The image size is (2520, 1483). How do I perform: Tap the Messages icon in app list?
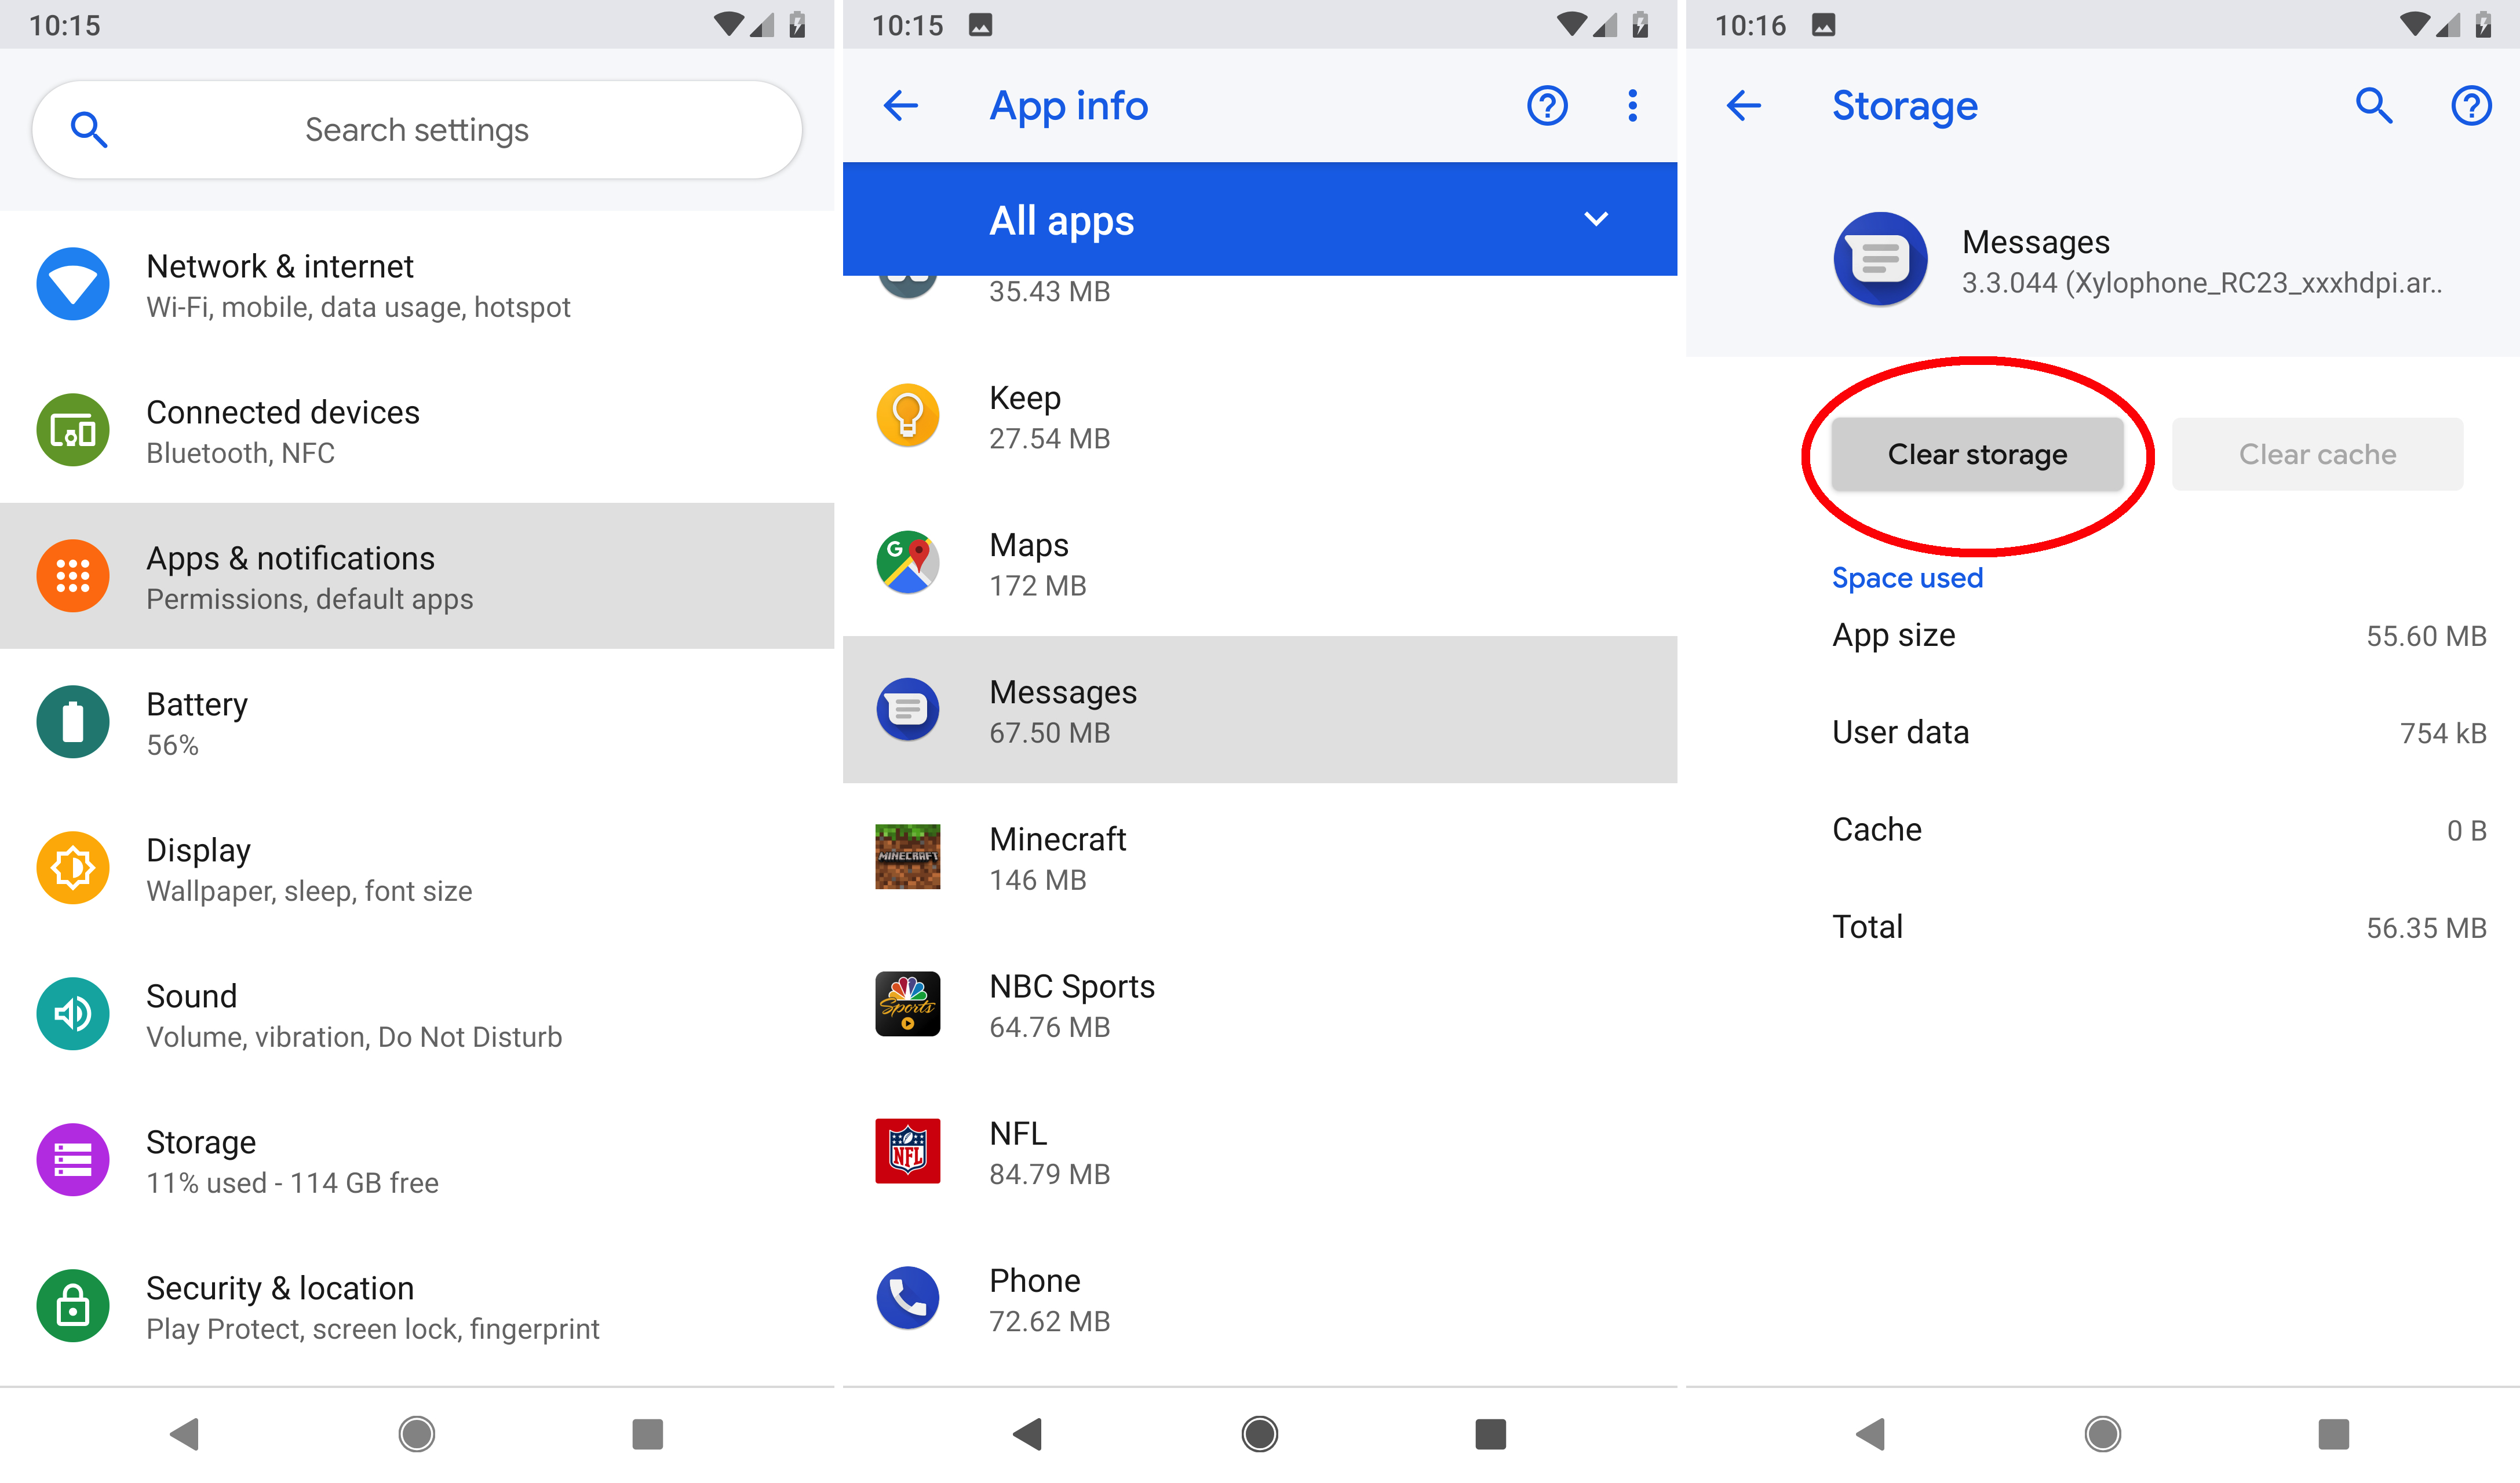pos(908,710)
